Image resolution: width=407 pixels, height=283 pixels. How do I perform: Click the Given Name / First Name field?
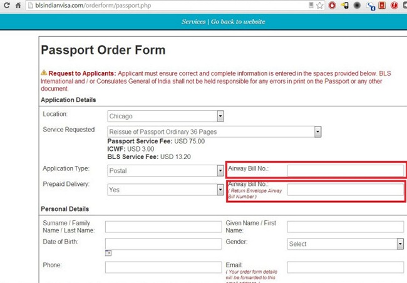tap(345, 227)
